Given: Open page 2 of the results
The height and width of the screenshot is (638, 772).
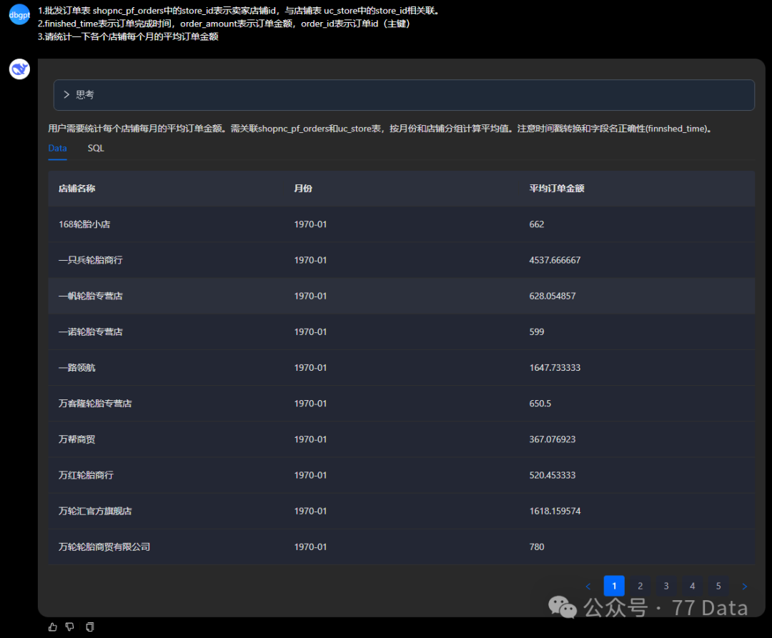Looking at the screenshot, I should (640, 586).
